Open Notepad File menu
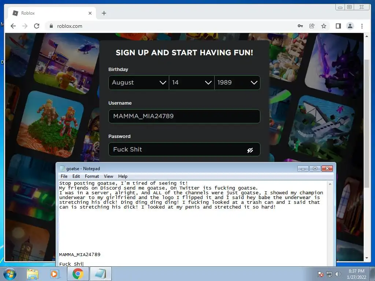 [64, 176]
